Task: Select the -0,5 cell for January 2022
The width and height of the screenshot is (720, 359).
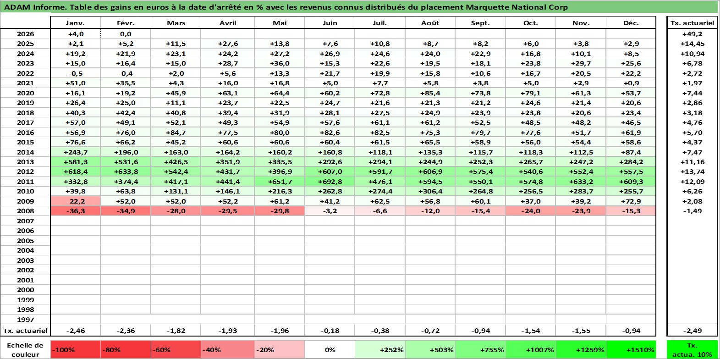Action: (x=75, y=73)
